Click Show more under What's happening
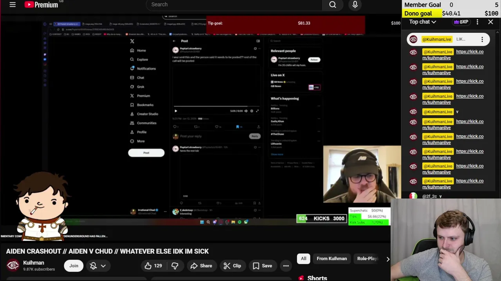 277,154
